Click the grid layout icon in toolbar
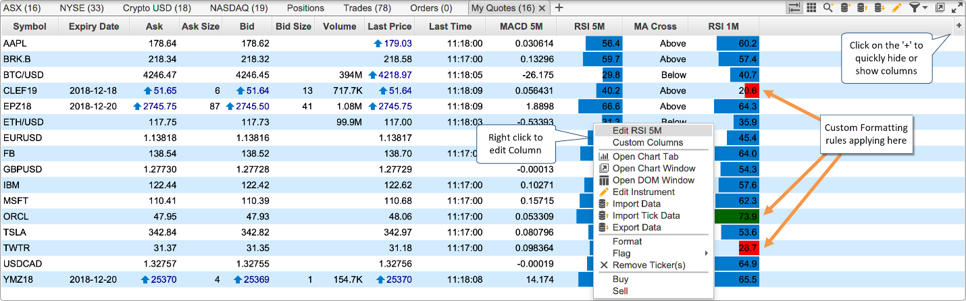Image resolution: width=966 pixels, height=301 pixels. point(811,8)
